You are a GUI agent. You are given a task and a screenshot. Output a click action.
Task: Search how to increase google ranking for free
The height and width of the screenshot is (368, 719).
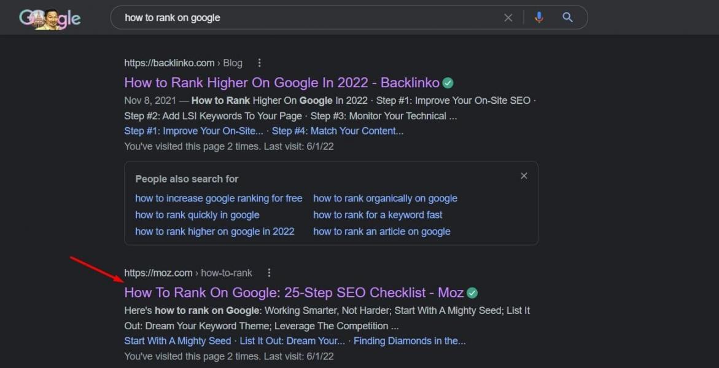[219, 198]
